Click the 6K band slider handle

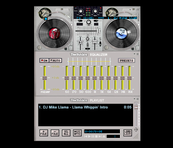pyautogui.click(x=108, y=78)
